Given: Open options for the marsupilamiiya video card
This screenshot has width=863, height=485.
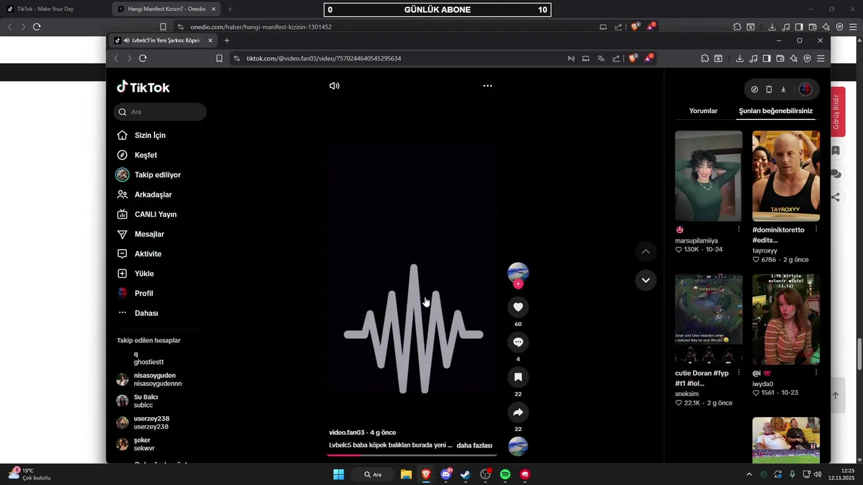Looking at the screenshot, I should coord(739,230).
